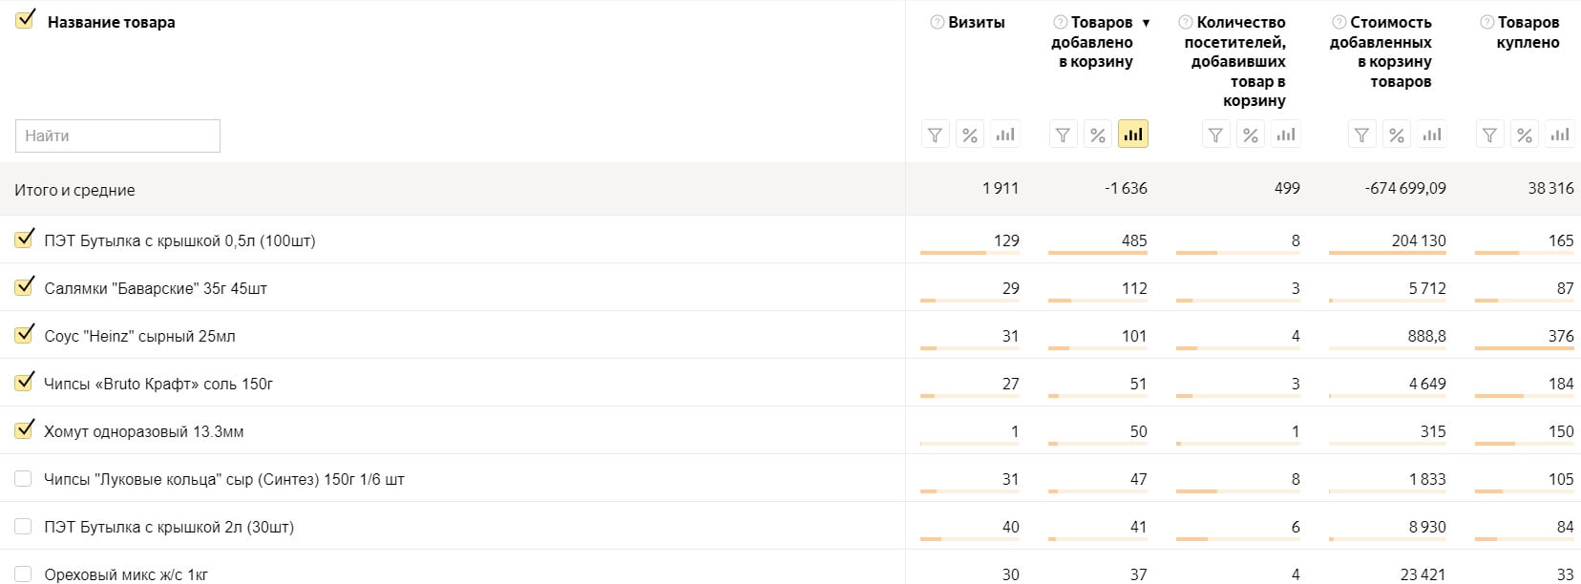
Task: Open filter for Товаров добавлено в корзину
Action: tap(1063, 135)
